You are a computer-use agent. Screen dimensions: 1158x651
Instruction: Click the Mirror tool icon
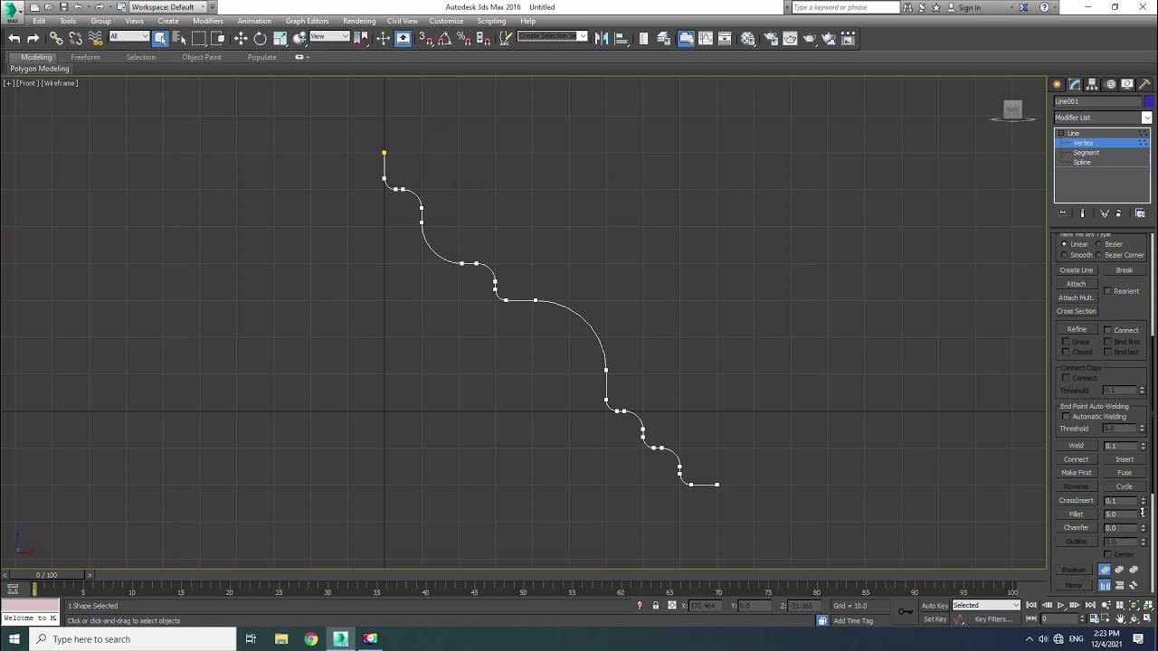(x=602, y=38)
